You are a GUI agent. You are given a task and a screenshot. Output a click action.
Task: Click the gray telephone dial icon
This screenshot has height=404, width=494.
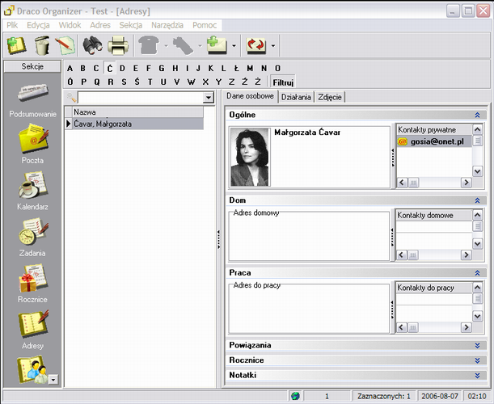149,46
